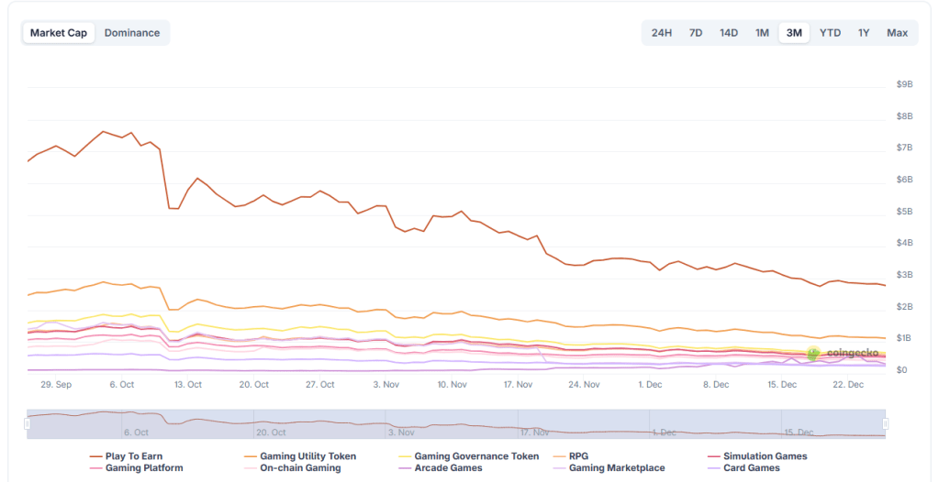Image resolution: width=939 pixels, height=482 pixels.
Task: Click the right navigator range handle
Action: point(886,424)
